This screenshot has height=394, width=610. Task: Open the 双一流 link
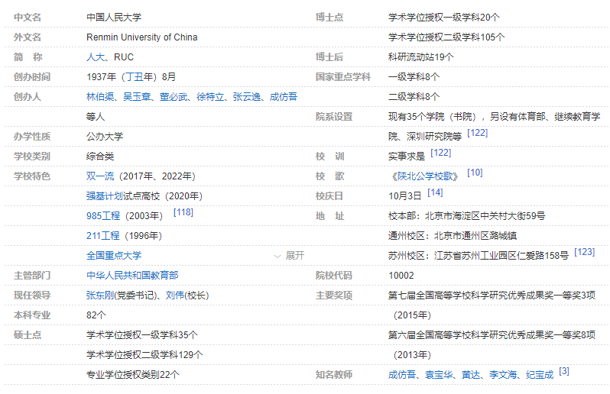[100, 176]
